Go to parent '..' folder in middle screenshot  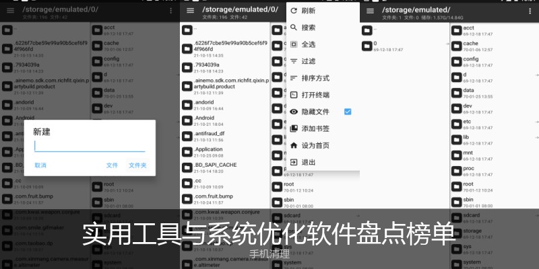tap(225, 30)
